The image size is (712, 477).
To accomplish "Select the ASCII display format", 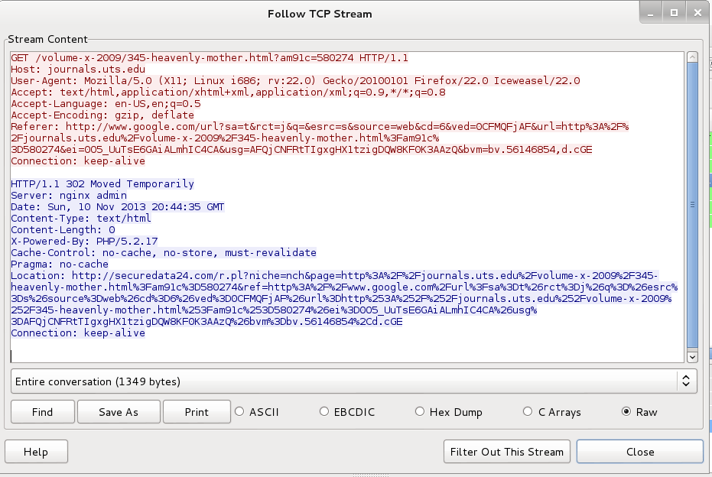I will [242, 411].
